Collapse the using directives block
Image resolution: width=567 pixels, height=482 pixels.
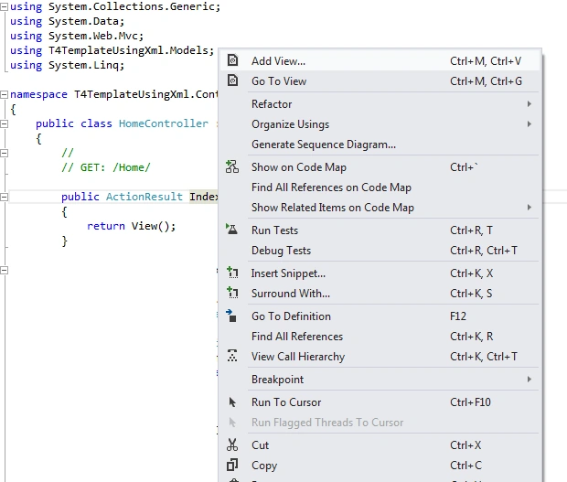point(4,7)
